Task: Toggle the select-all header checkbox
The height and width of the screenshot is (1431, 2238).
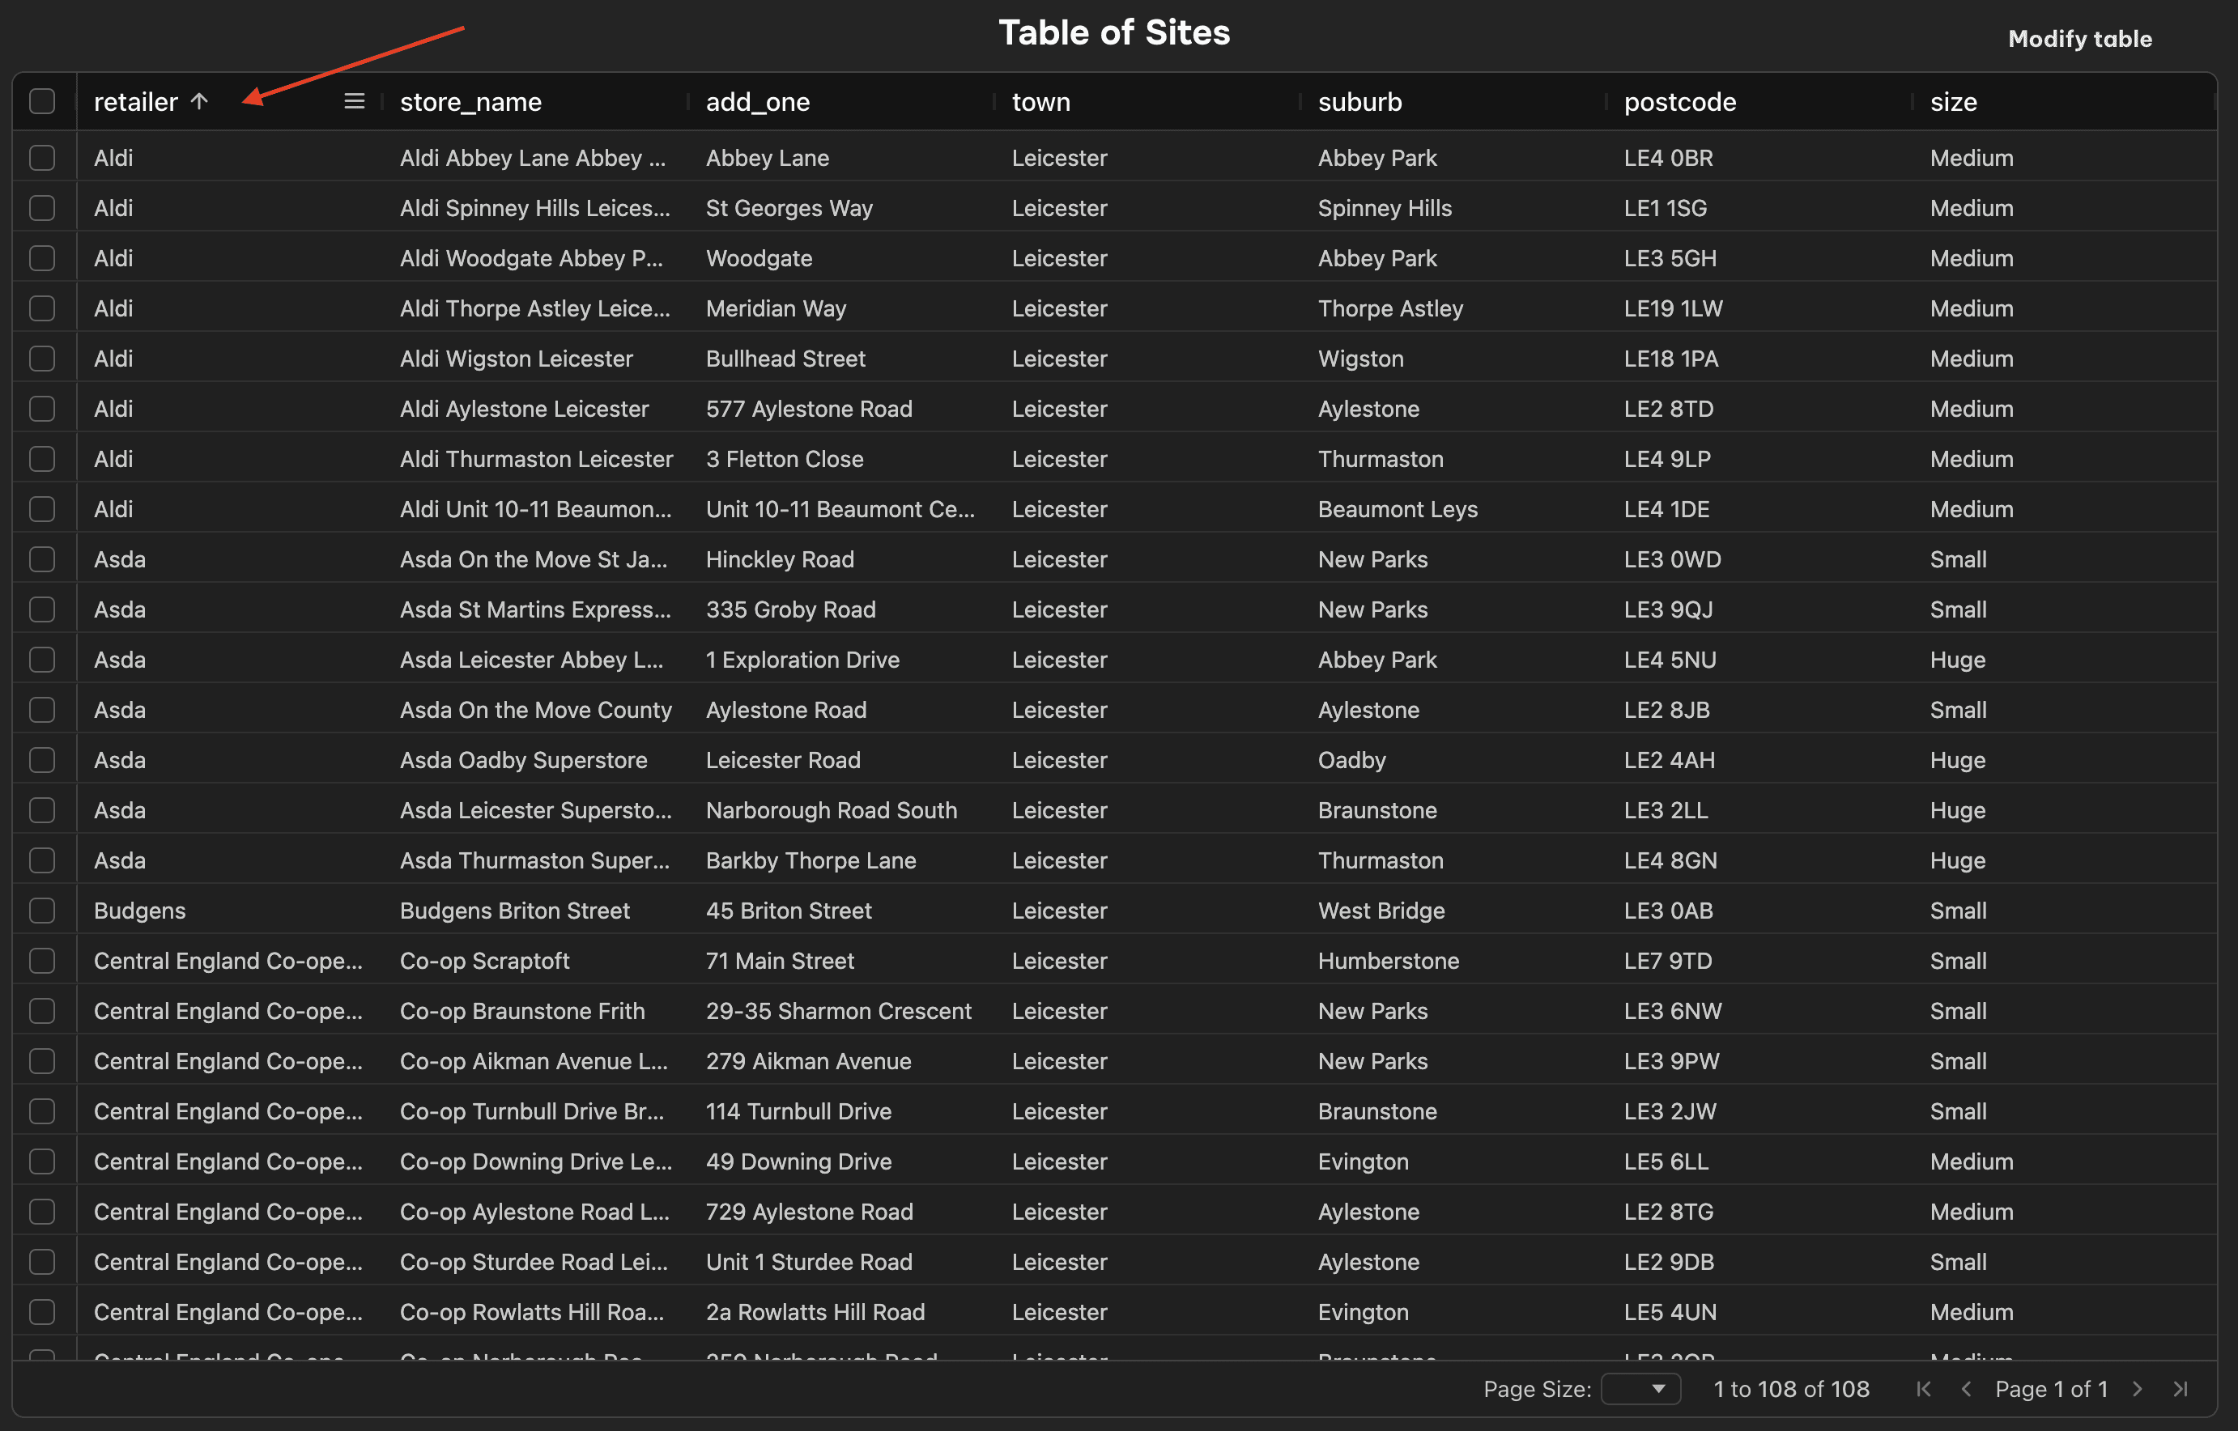Action: [x=42, y=101]
